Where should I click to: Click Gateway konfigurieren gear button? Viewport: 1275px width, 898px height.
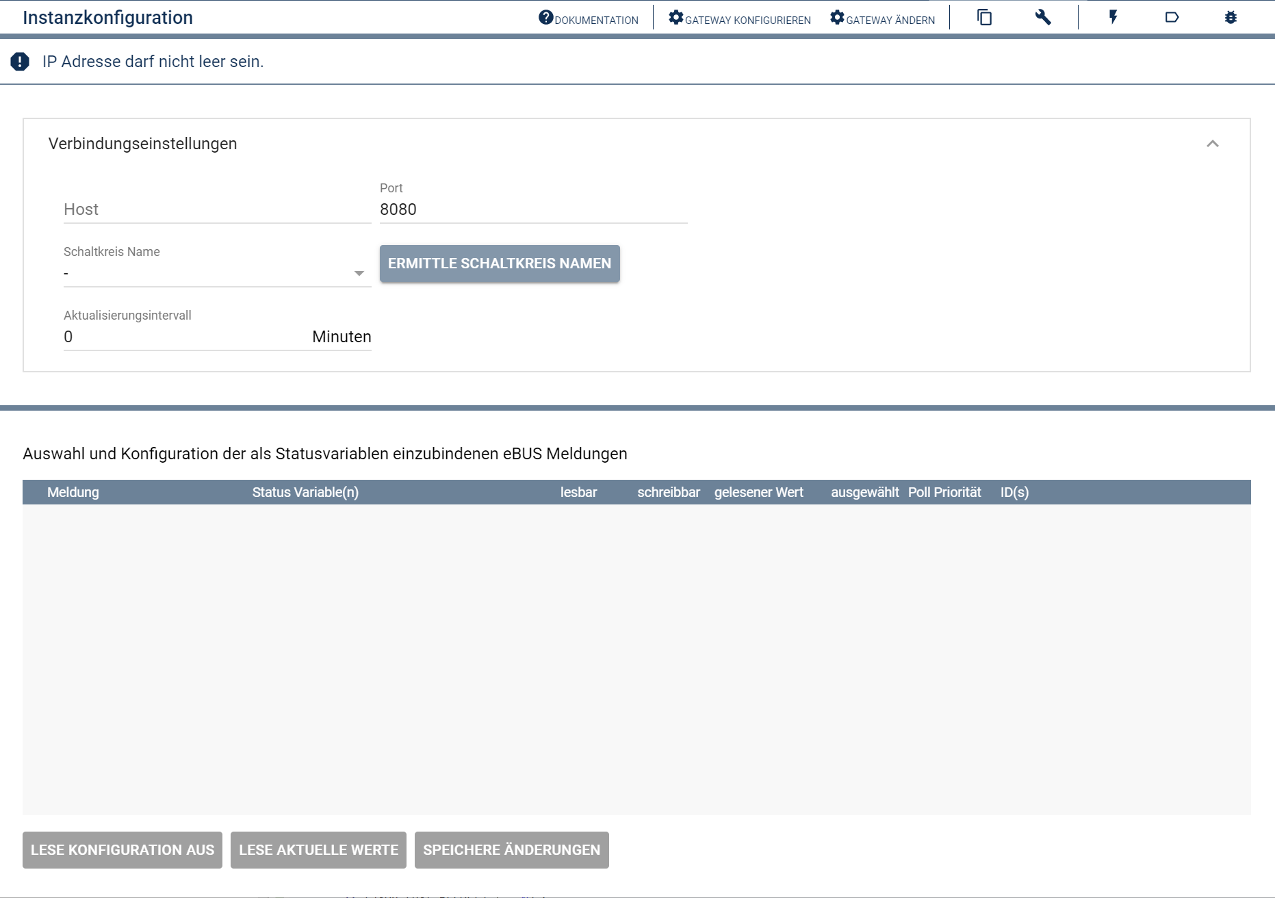(740, 18)
